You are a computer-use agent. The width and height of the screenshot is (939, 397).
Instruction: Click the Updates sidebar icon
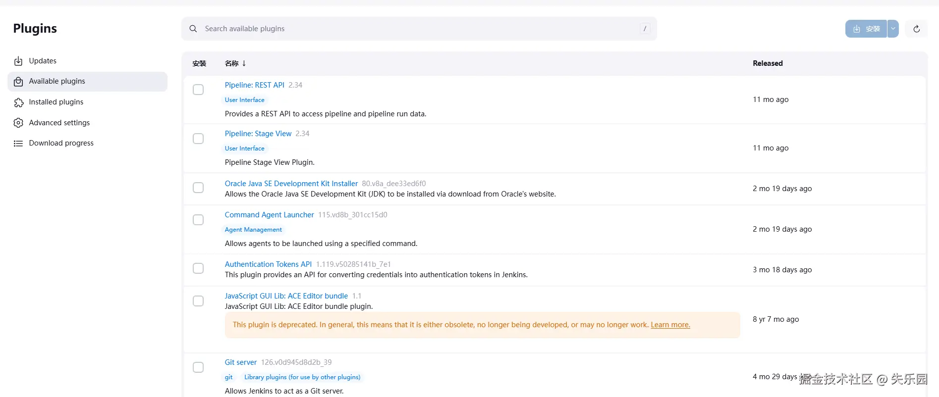tap(18, 61)
